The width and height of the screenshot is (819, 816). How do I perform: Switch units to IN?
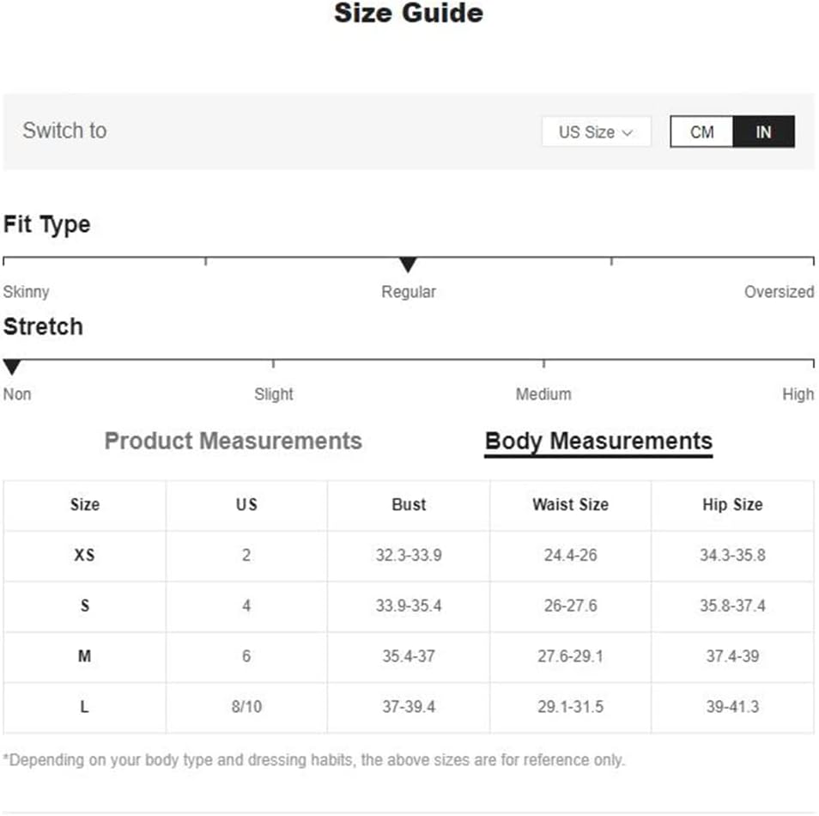pyautogui.click(x=763, y=132)
